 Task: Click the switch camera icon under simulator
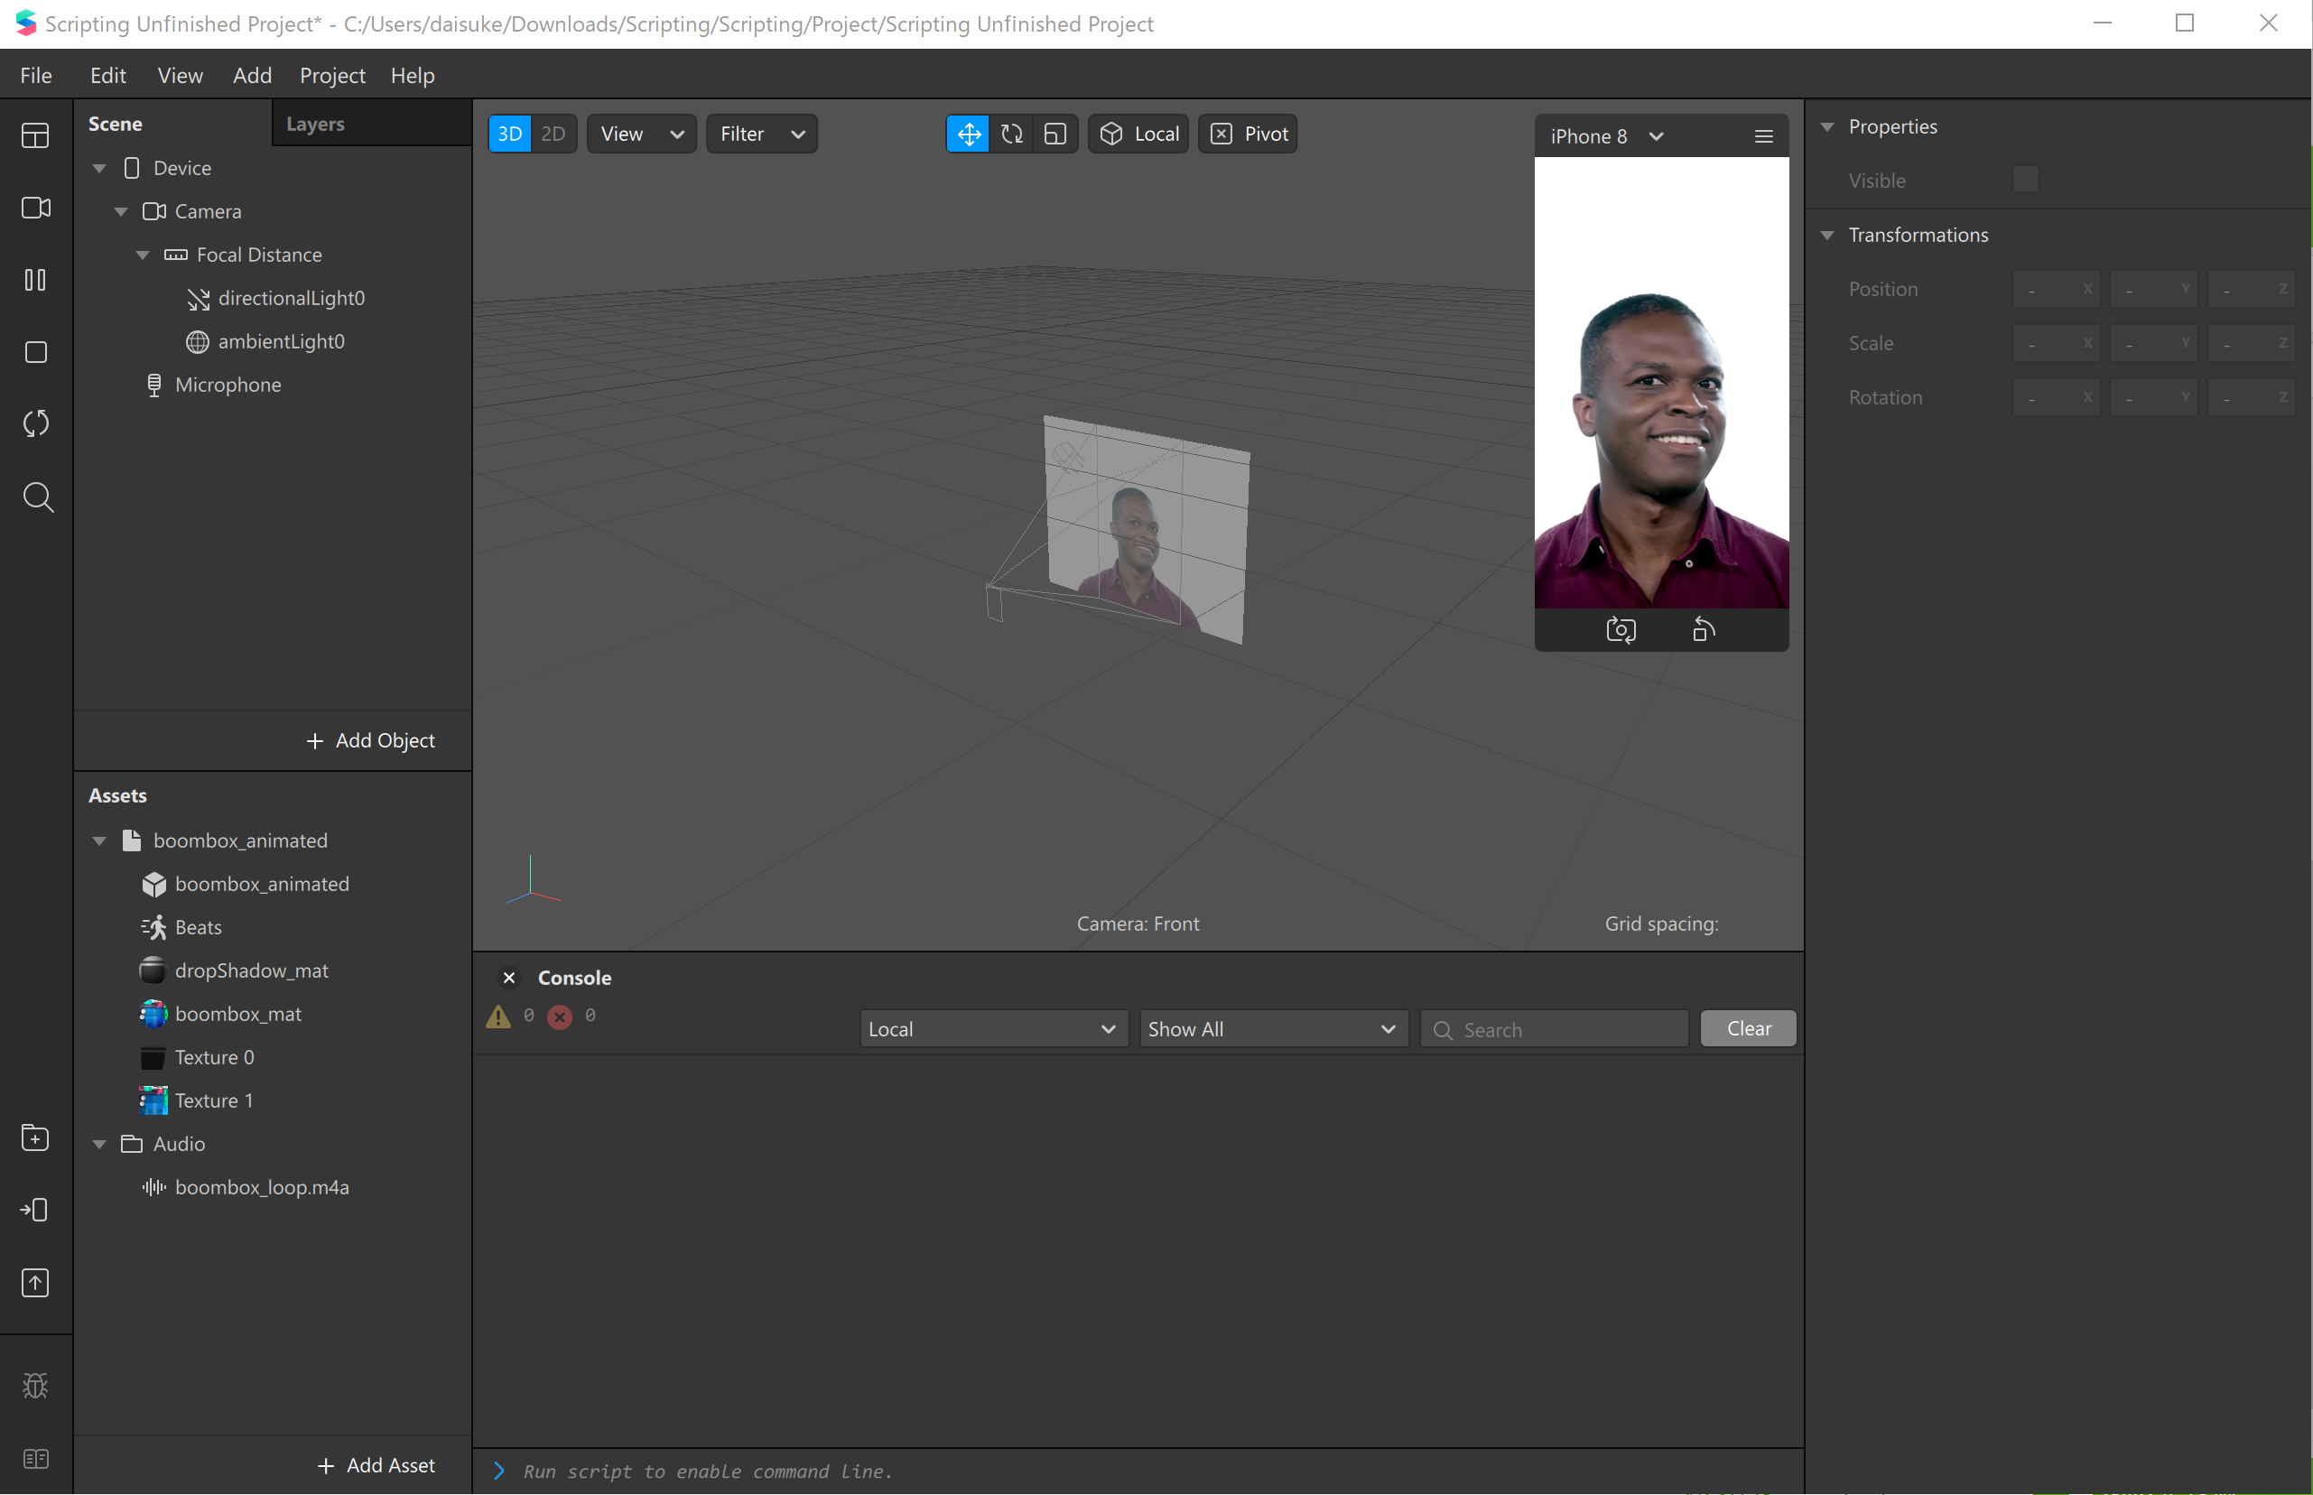[1620, 630]
